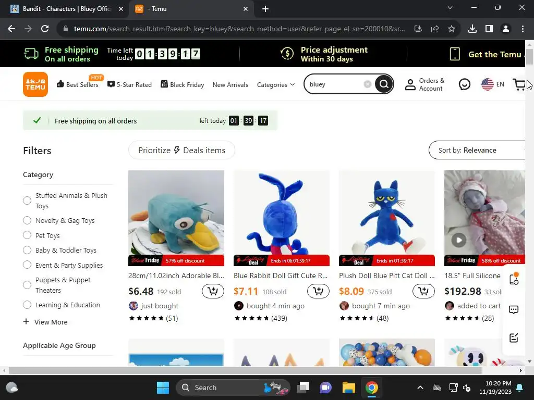Select the Event & Party Supplies filter
534x400 pixels.
point(27,265)
